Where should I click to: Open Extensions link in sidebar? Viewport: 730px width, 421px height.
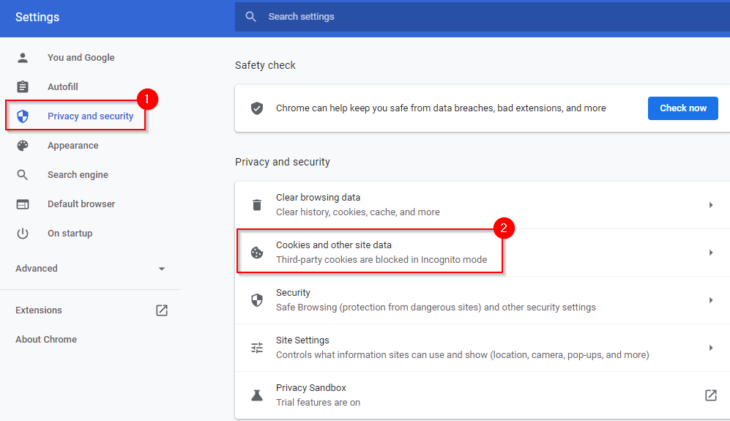(39, 310)
